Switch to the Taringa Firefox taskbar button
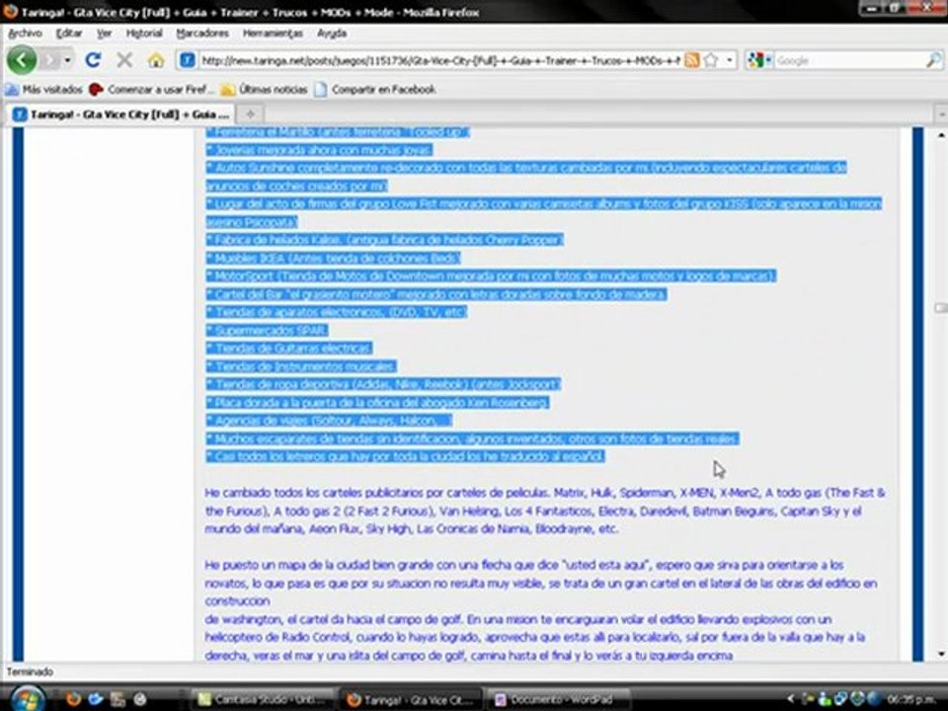 coord(412,699)
